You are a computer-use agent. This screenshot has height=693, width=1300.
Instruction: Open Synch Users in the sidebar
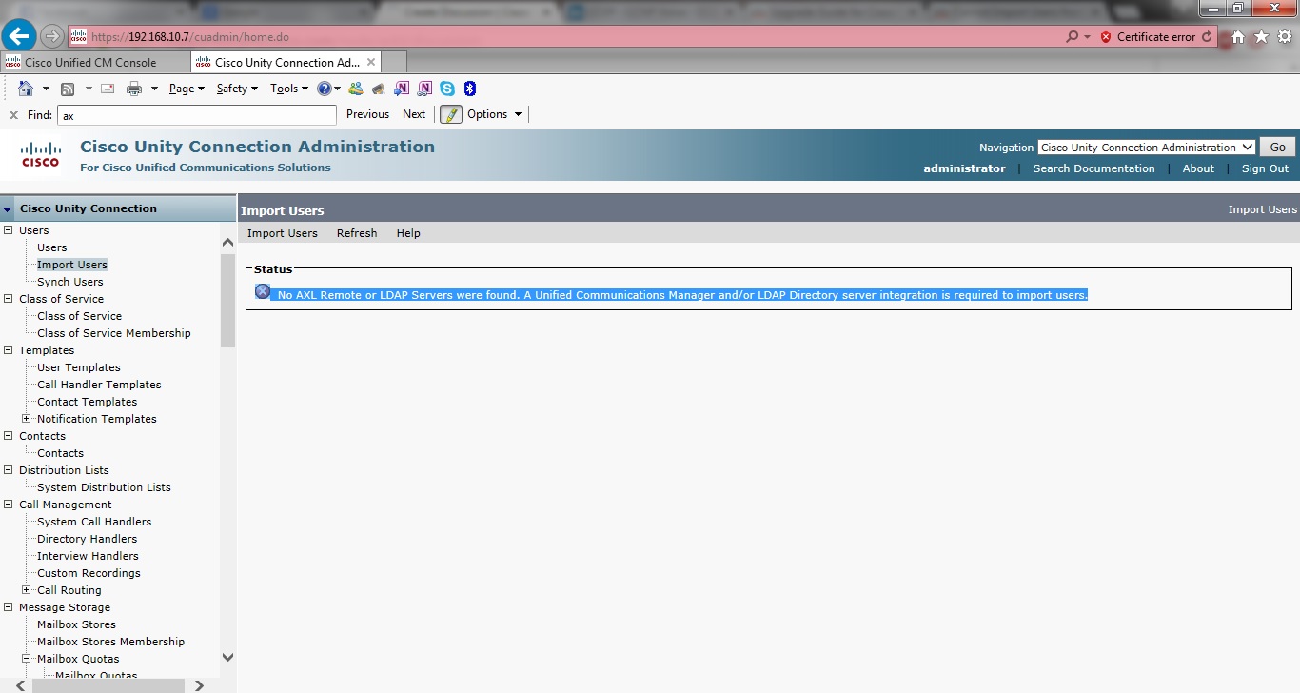(69, 282)
